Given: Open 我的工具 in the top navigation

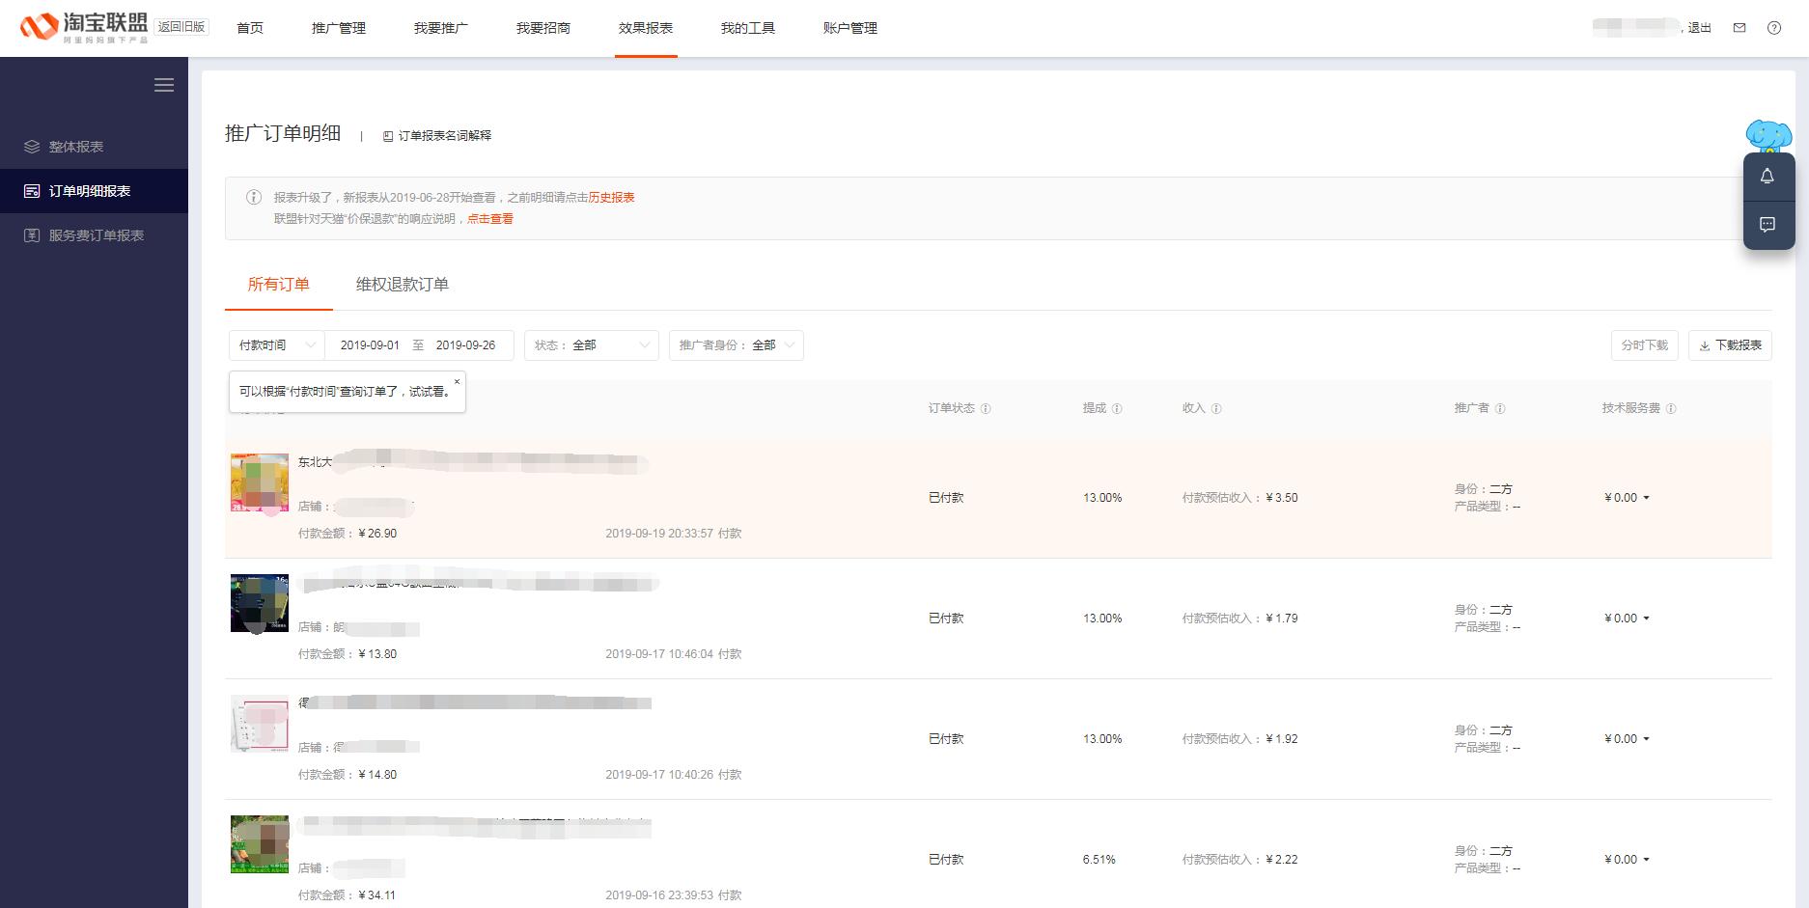Looking at the screenshot, I should (x=748, y=28).
